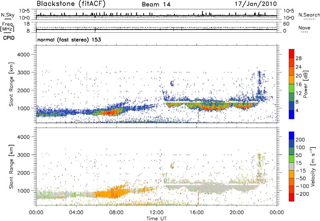The width and height of the screenshot is (320, 221).
Task: Click the "16:00" time axis label
Action: (x=196, y=213)
